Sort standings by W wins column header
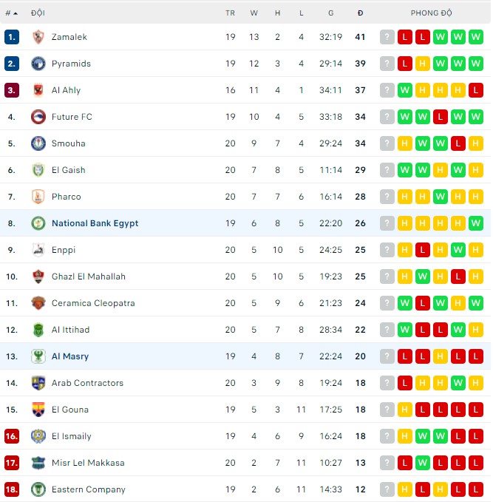This screenshot has width=493, height=502. point(254,13)
